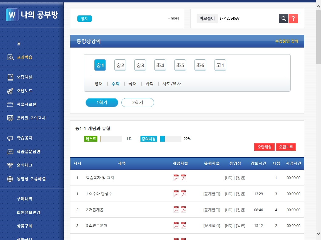Select the 영어 subject

(x=98, y=84)
